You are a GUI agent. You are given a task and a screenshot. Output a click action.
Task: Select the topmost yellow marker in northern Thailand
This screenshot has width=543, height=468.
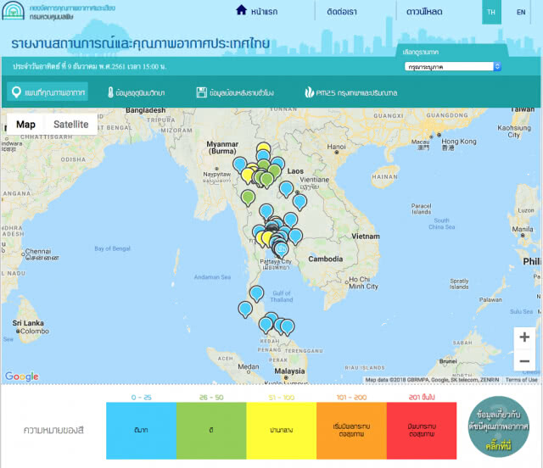pyautogui.click(x=264, y=148)
